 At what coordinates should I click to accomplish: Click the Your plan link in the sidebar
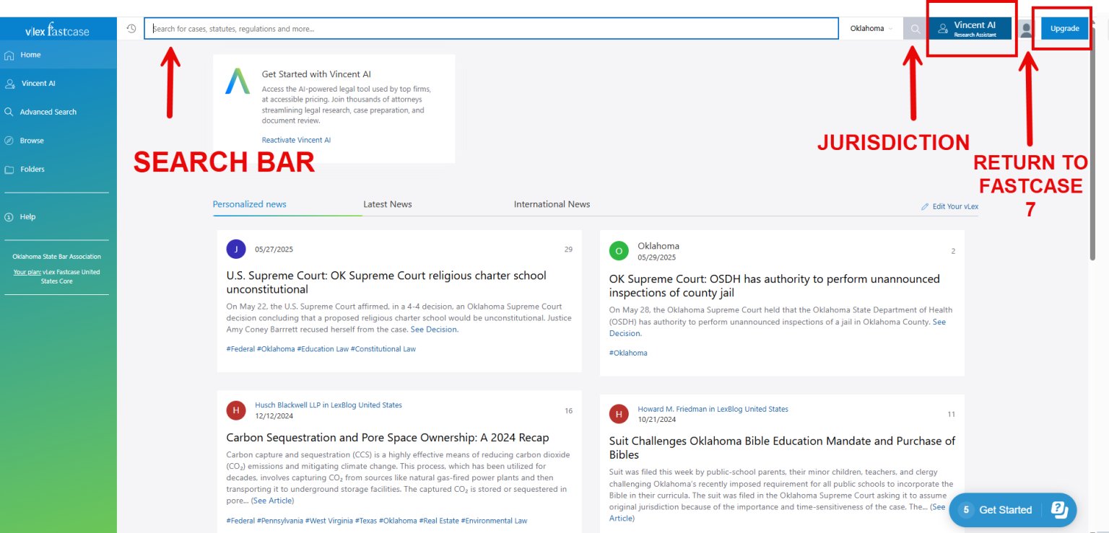(x=27, y=272)
